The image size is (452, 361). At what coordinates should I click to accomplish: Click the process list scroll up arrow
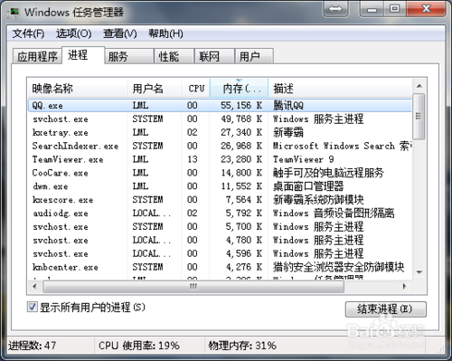pos(419,86)
